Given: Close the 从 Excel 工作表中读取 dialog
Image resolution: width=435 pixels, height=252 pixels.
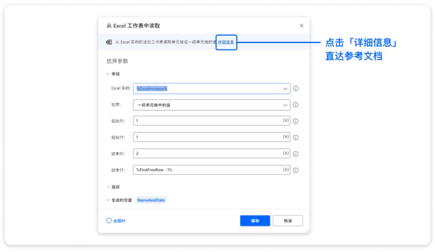Looking at the screenshot, I should pos(302,25).
